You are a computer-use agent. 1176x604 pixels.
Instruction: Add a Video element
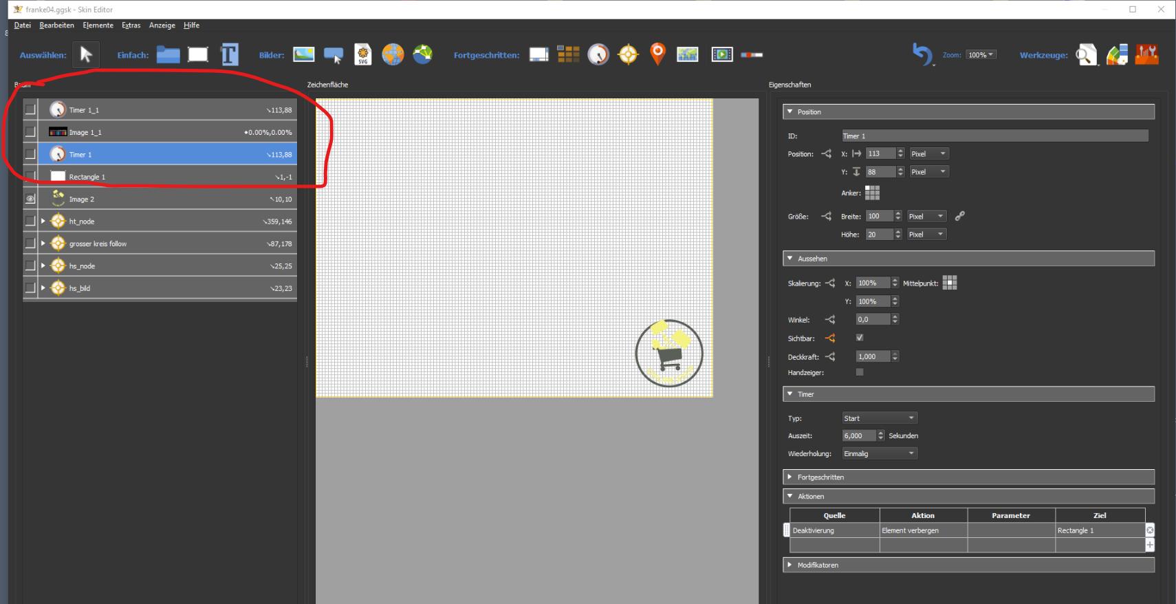[x=722, y=54]
